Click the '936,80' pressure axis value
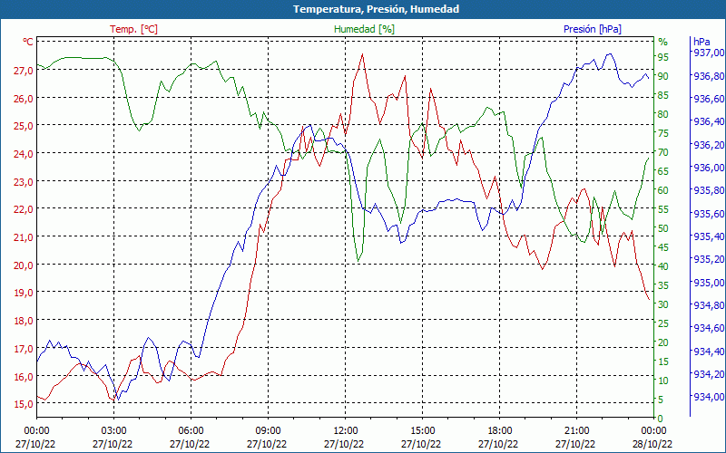The height and width of the screenshot is (453, 726). click(x=709, y=76)
